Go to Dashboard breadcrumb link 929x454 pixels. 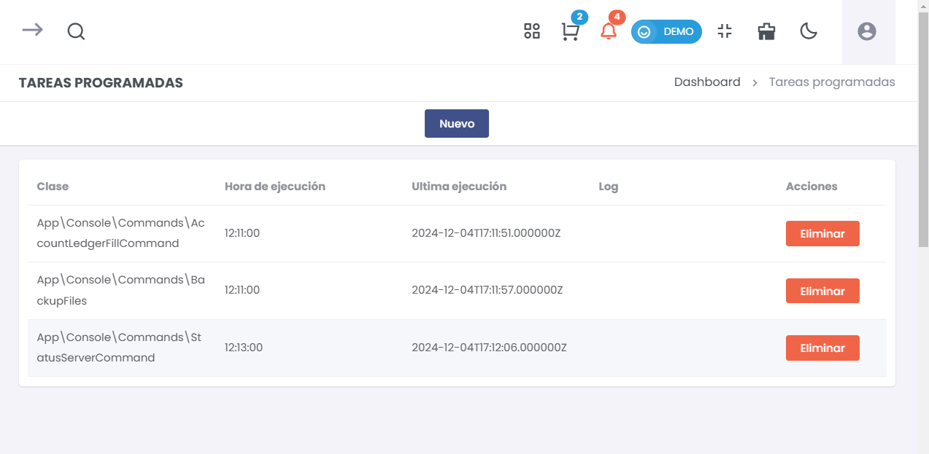(707, 82)
